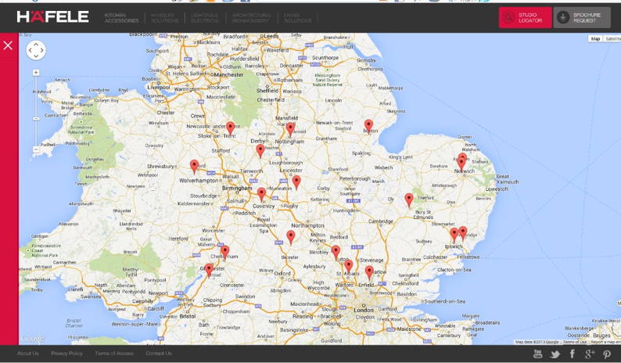Viewport: 621px width, 363px height.
Task: Click the Häfele logo
Action: [52, 17]
